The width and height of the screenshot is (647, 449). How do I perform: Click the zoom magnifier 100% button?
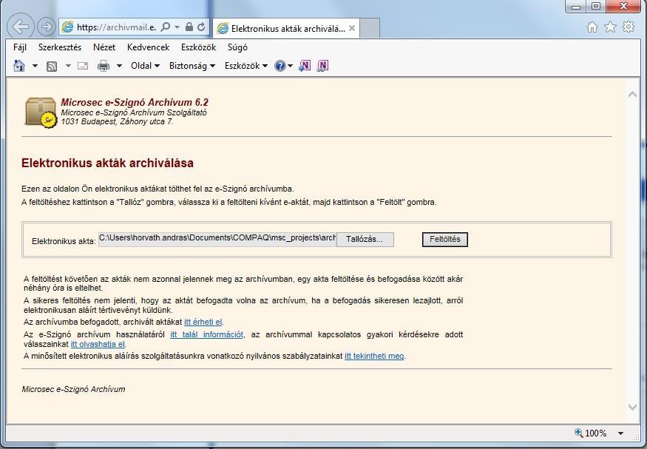(x=591, y=433)
